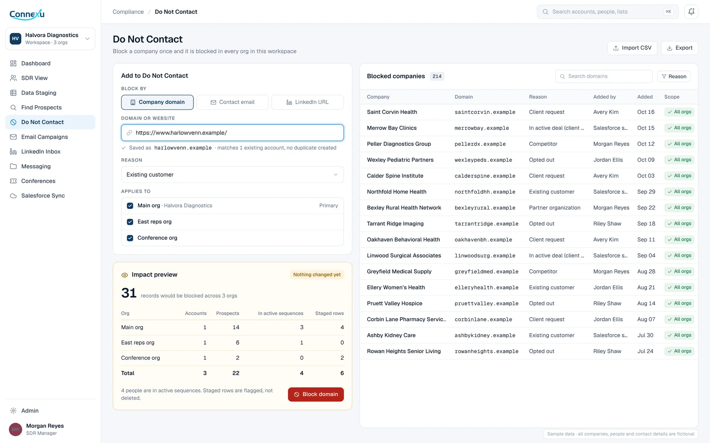This screenshot has height=443, width=710.
Task: Uncheck the Conference org checkbox
Action: tap(130, 238)
